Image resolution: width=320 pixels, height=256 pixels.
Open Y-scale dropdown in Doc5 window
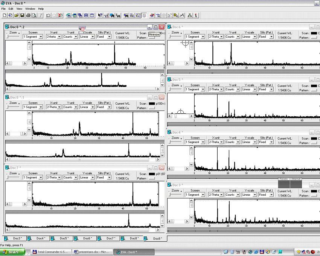(249, 90)
